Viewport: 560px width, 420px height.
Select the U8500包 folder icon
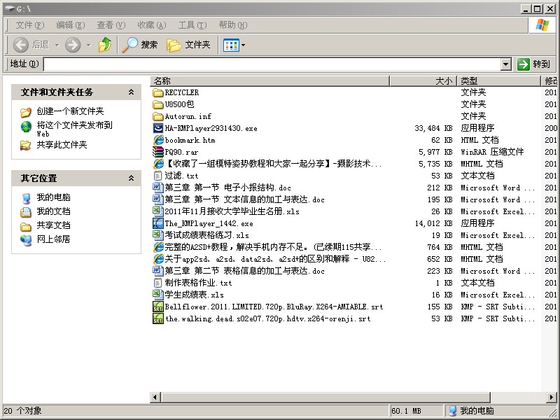click(x=158, y=104)
